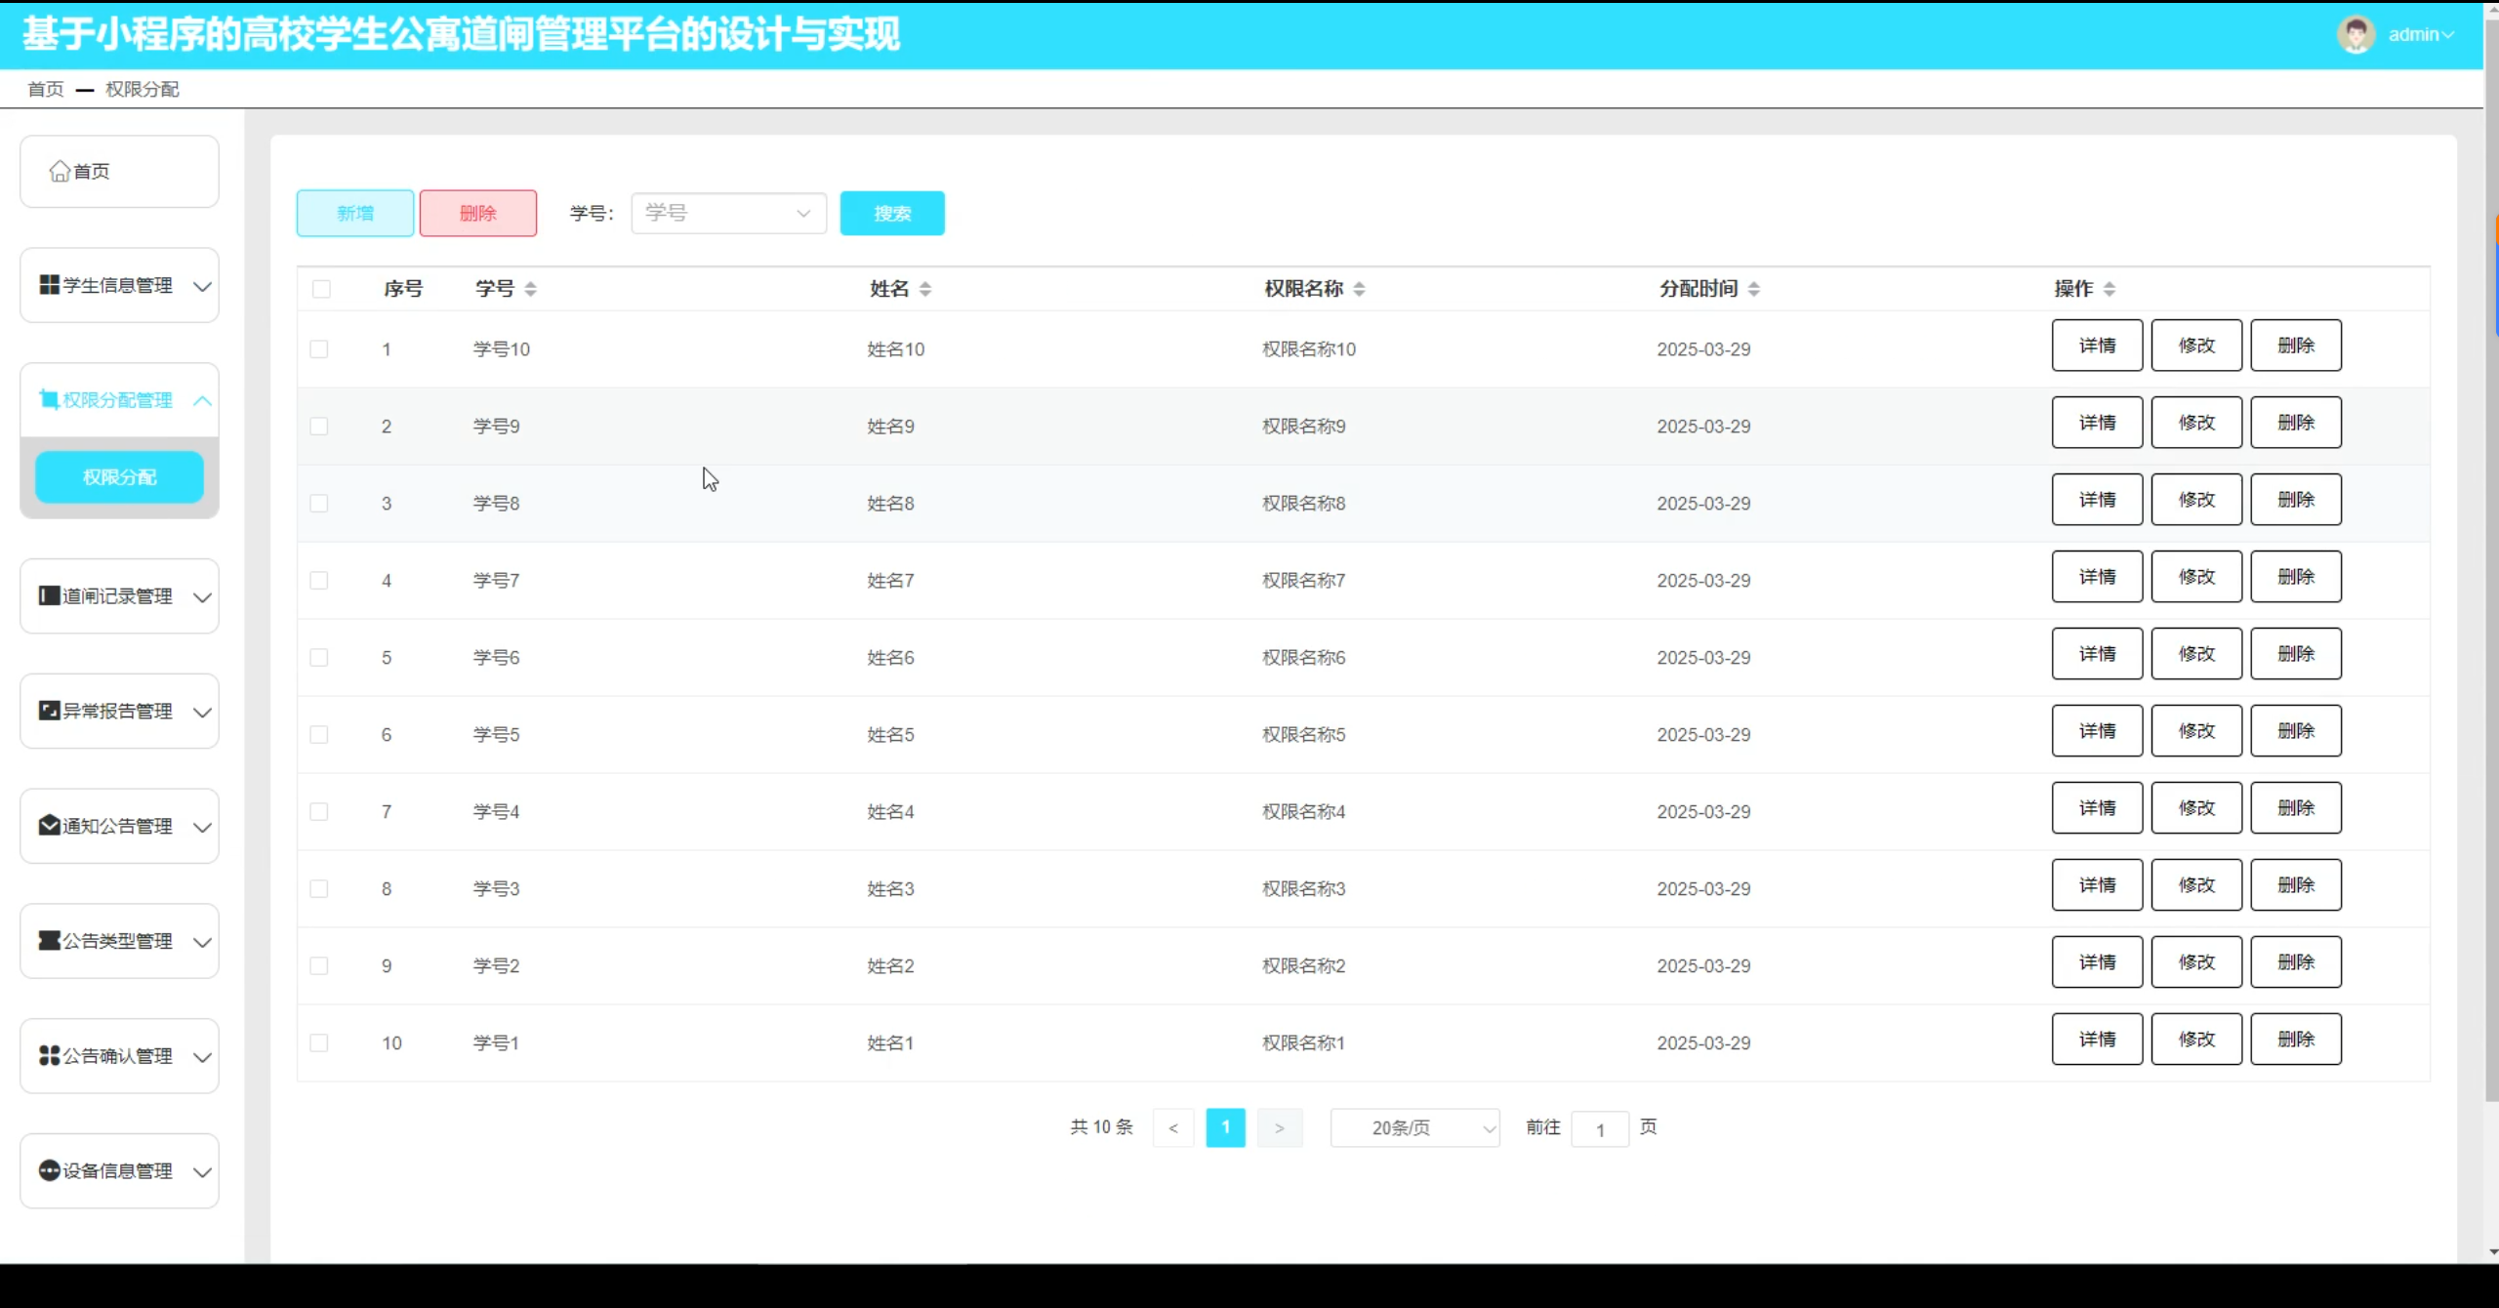
Task: Toggle the select-all header checkbox
Action: click(321, 289)
